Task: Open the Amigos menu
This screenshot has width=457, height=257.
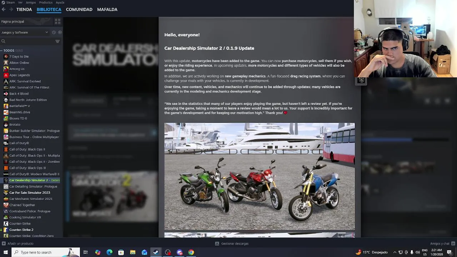Action: tap(31, 2)
